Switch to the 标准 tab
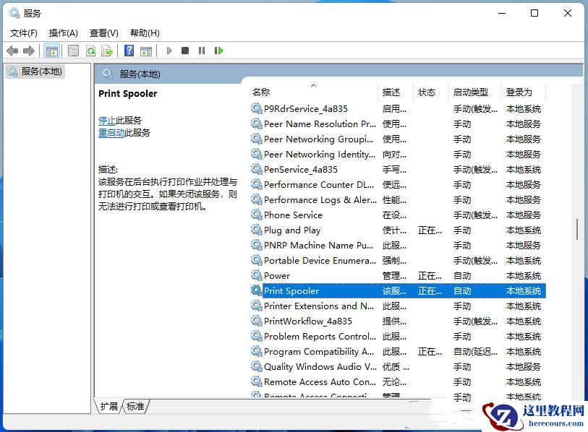 (x=135, y=406)
